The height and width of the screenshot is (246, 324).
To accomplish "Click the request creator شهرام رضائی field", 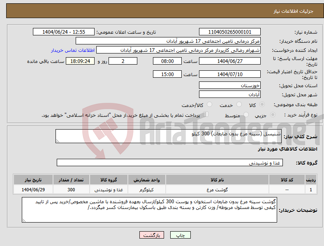I will pyautogui.click(x=178, y=50).
